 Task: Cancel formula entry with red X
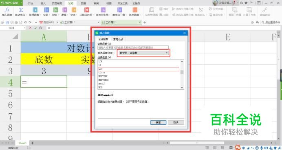(30, 28)
